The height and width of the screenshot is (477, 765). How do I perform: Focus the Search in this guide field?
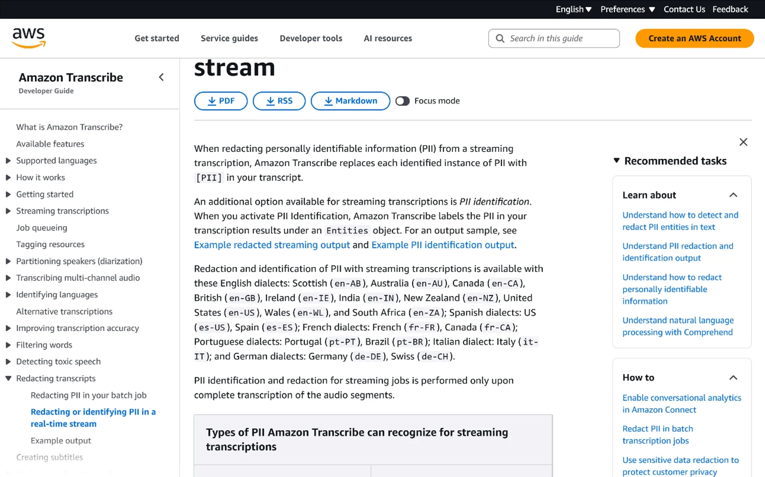coord(554,38)
